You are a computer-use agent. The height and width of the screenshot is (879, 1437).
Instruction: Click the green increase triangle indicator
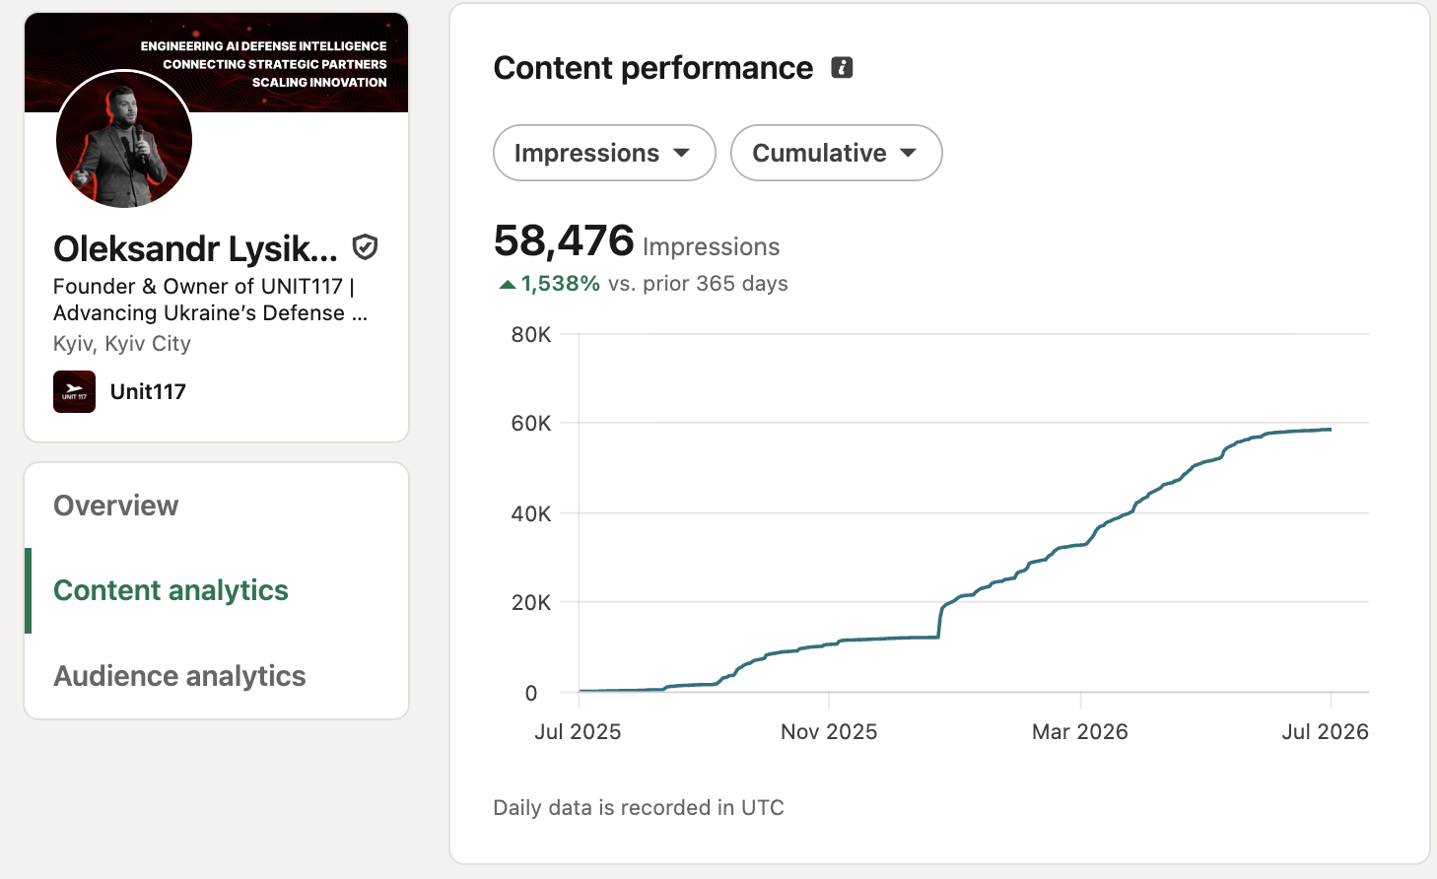[x=508, y=285]
